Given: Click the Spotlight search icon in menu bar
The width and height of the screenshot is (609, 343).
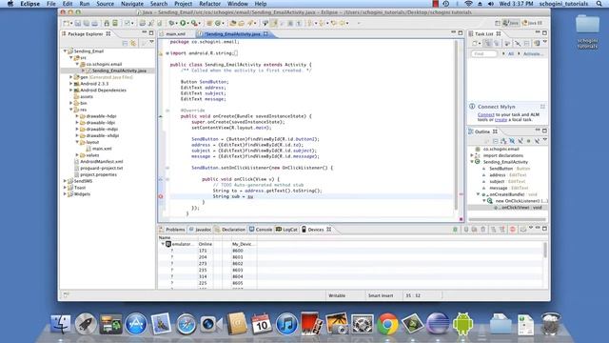Looking at the screenshot, I should pyautogui.click(x=599, y=4).
